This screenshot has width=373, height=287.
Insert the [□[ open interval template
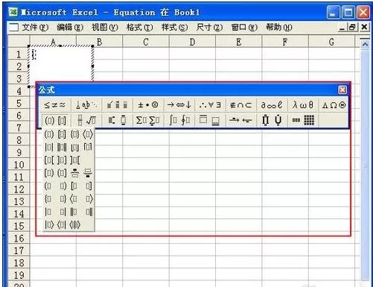[49, 160]
